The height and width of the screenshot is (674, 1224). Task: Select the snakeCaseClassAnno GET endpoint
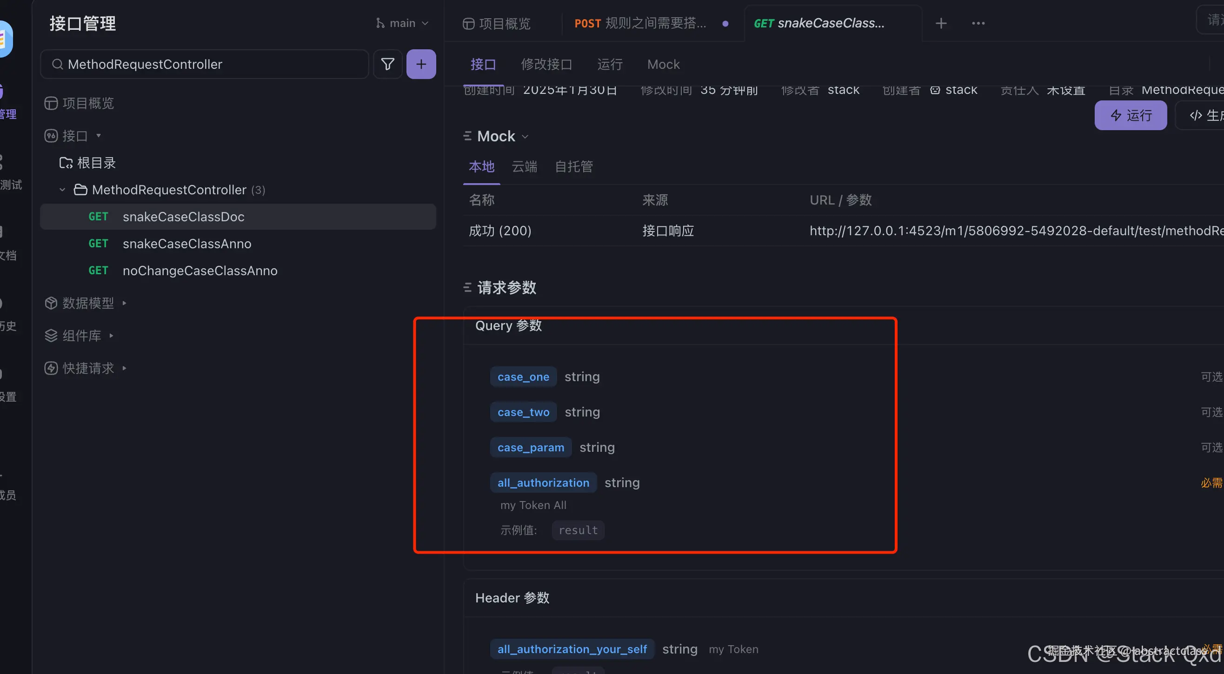(x=187, y=244)
